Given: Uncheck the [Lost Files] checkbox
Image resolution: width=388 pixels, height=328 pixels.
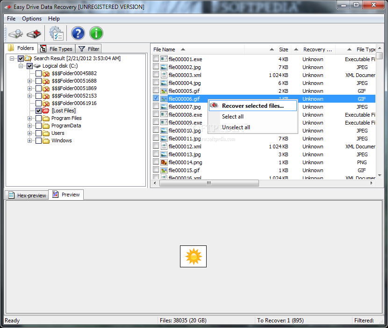Looking at the screenshot, I should click(39, 111).
